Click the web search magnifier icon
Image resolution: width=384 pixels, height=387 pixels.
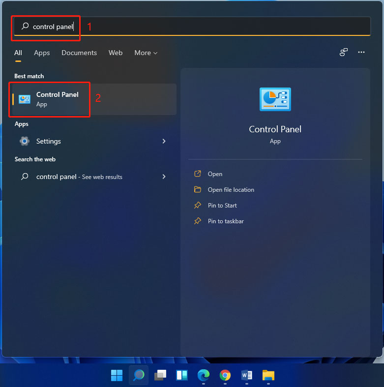point(25,177)
